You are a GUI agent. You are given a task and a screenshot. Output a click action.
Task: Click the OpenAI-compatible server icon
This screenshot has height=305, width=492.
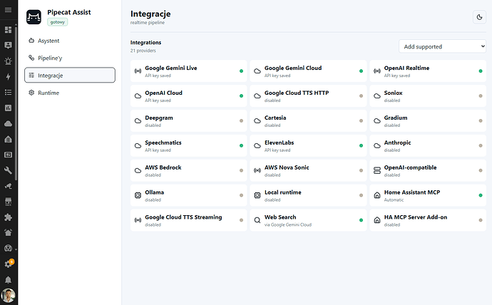(377, 170)
